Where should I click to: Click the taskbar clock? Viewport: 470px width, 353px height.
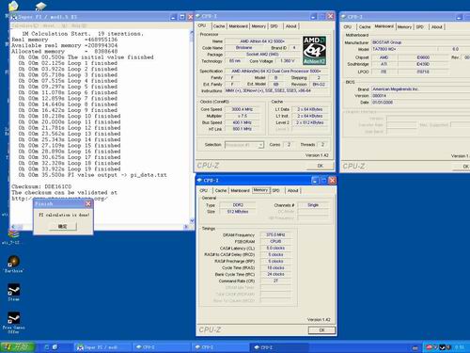tap(460, 347)
